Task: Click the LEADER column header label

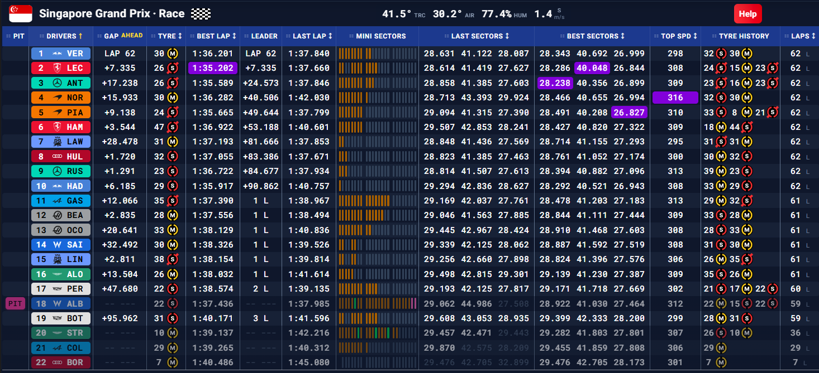Action: 264,36
